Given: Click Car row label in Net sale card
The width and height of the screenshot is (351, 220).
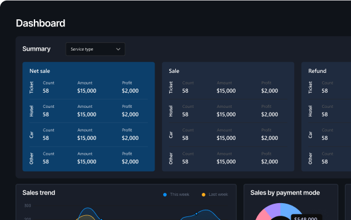Looking at the screenshot, I should (x=31, y=134).
